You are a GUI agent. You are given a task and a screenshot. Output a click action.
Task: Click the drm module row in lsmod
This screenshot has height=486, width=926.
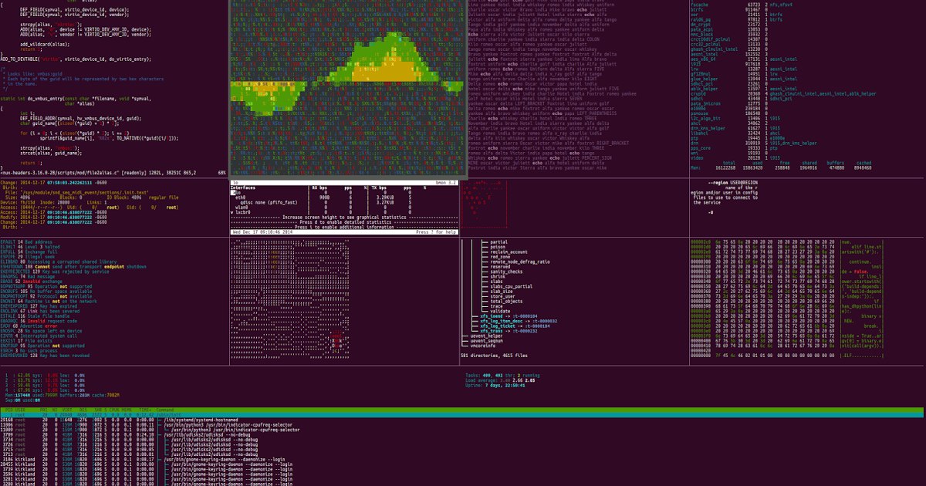pos(754,143)
